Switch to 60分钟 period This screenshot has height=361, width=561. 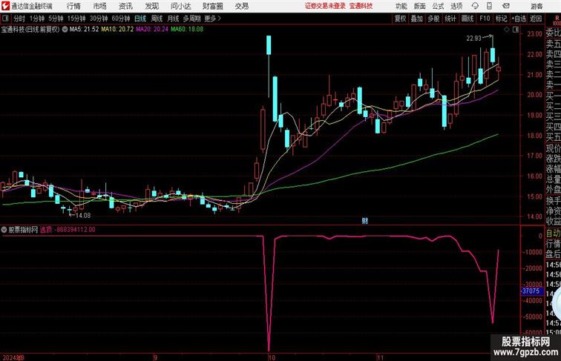[x=121, y=19]
